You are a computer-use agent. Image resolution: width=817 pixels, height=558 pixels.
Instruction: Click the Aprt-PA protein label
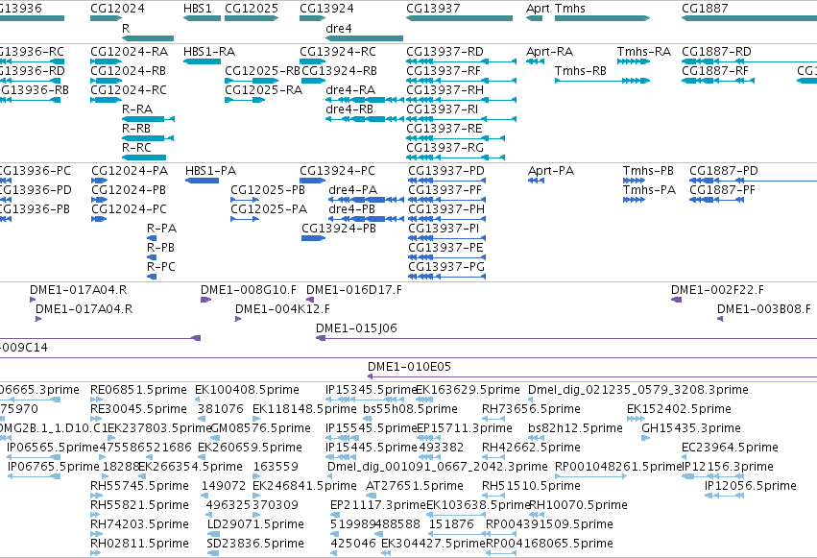pos(551,171)
